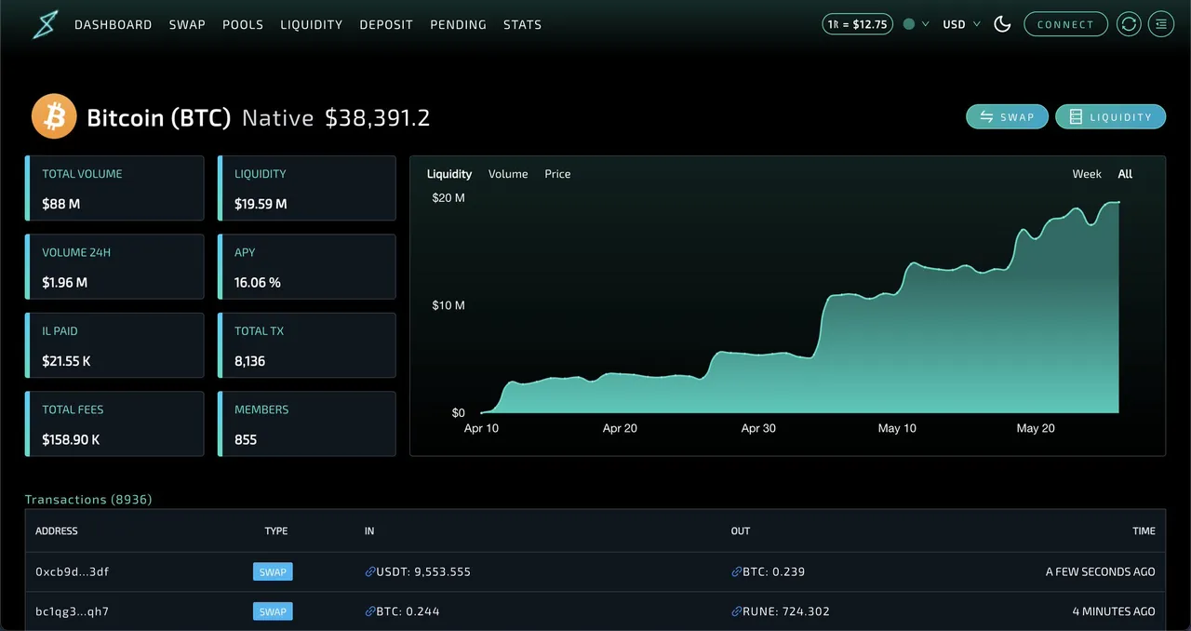
Task: Click the 4 MINUTES AGO timestamp
Action: pyautogui.click(x=1114, y=611)
